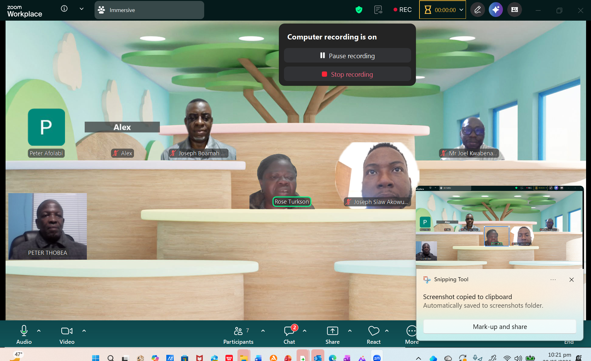Expand the Participants options arrow
This screenshot has height=361, width=591.
pyautogui.click(x=263, y=331)
